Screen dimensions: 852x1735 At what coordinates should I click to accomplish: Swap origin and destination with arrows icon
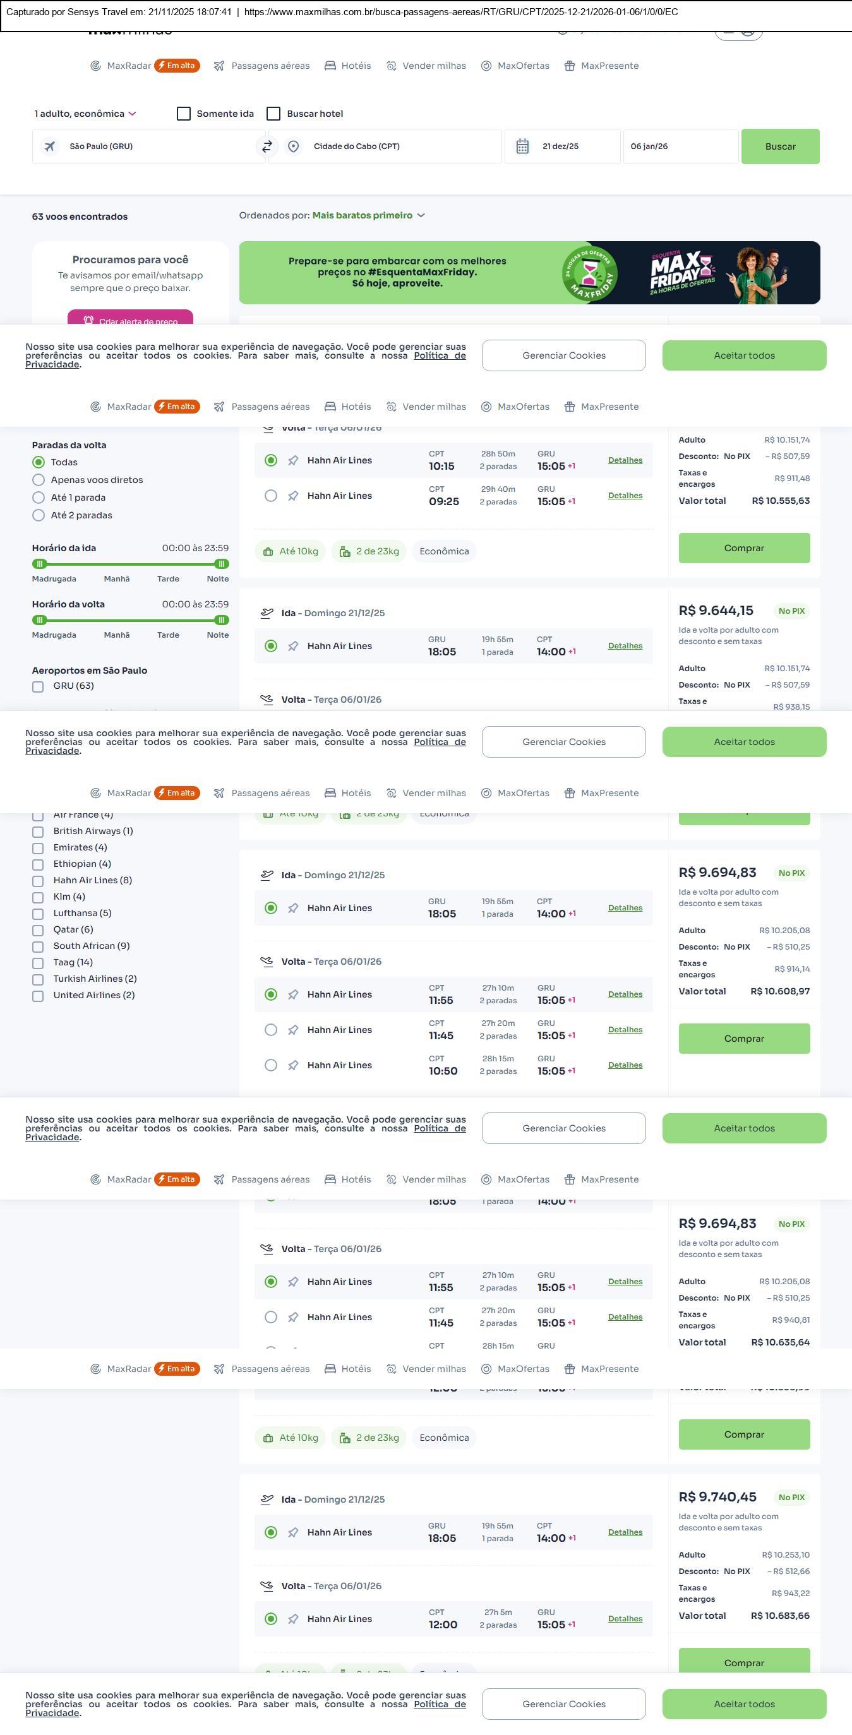(267, 146)
